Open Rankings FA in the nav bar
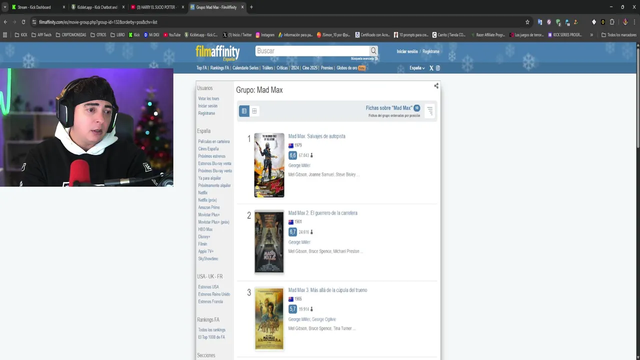This screenshot has height=360, width=640. click(219, 68)
